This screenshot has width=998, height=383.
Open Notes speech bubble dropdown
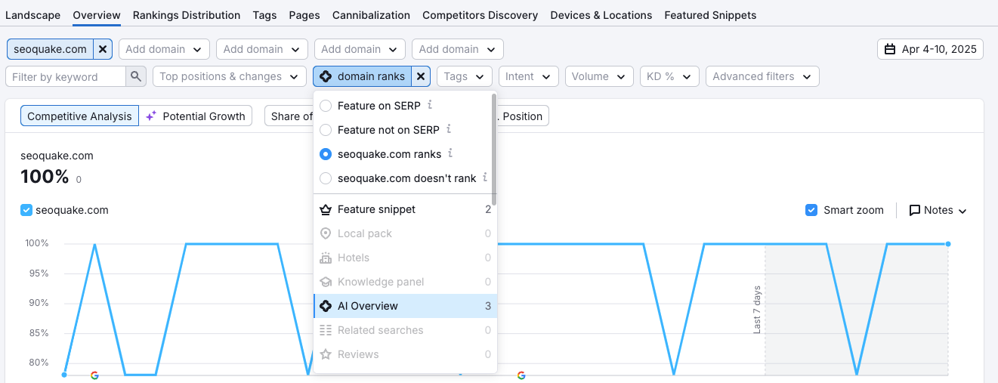tap(938, 210)
